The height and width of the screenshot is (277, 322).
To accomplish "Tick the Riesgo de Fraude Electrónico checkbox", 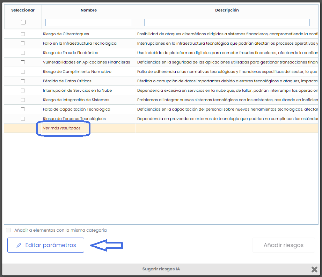I will [x=23, y=53].
